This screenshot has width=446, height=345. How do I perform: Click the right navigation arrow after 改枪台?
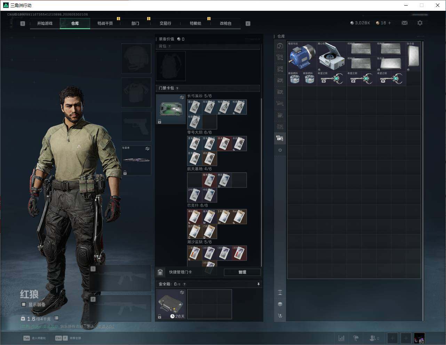[x=248, y=24]
